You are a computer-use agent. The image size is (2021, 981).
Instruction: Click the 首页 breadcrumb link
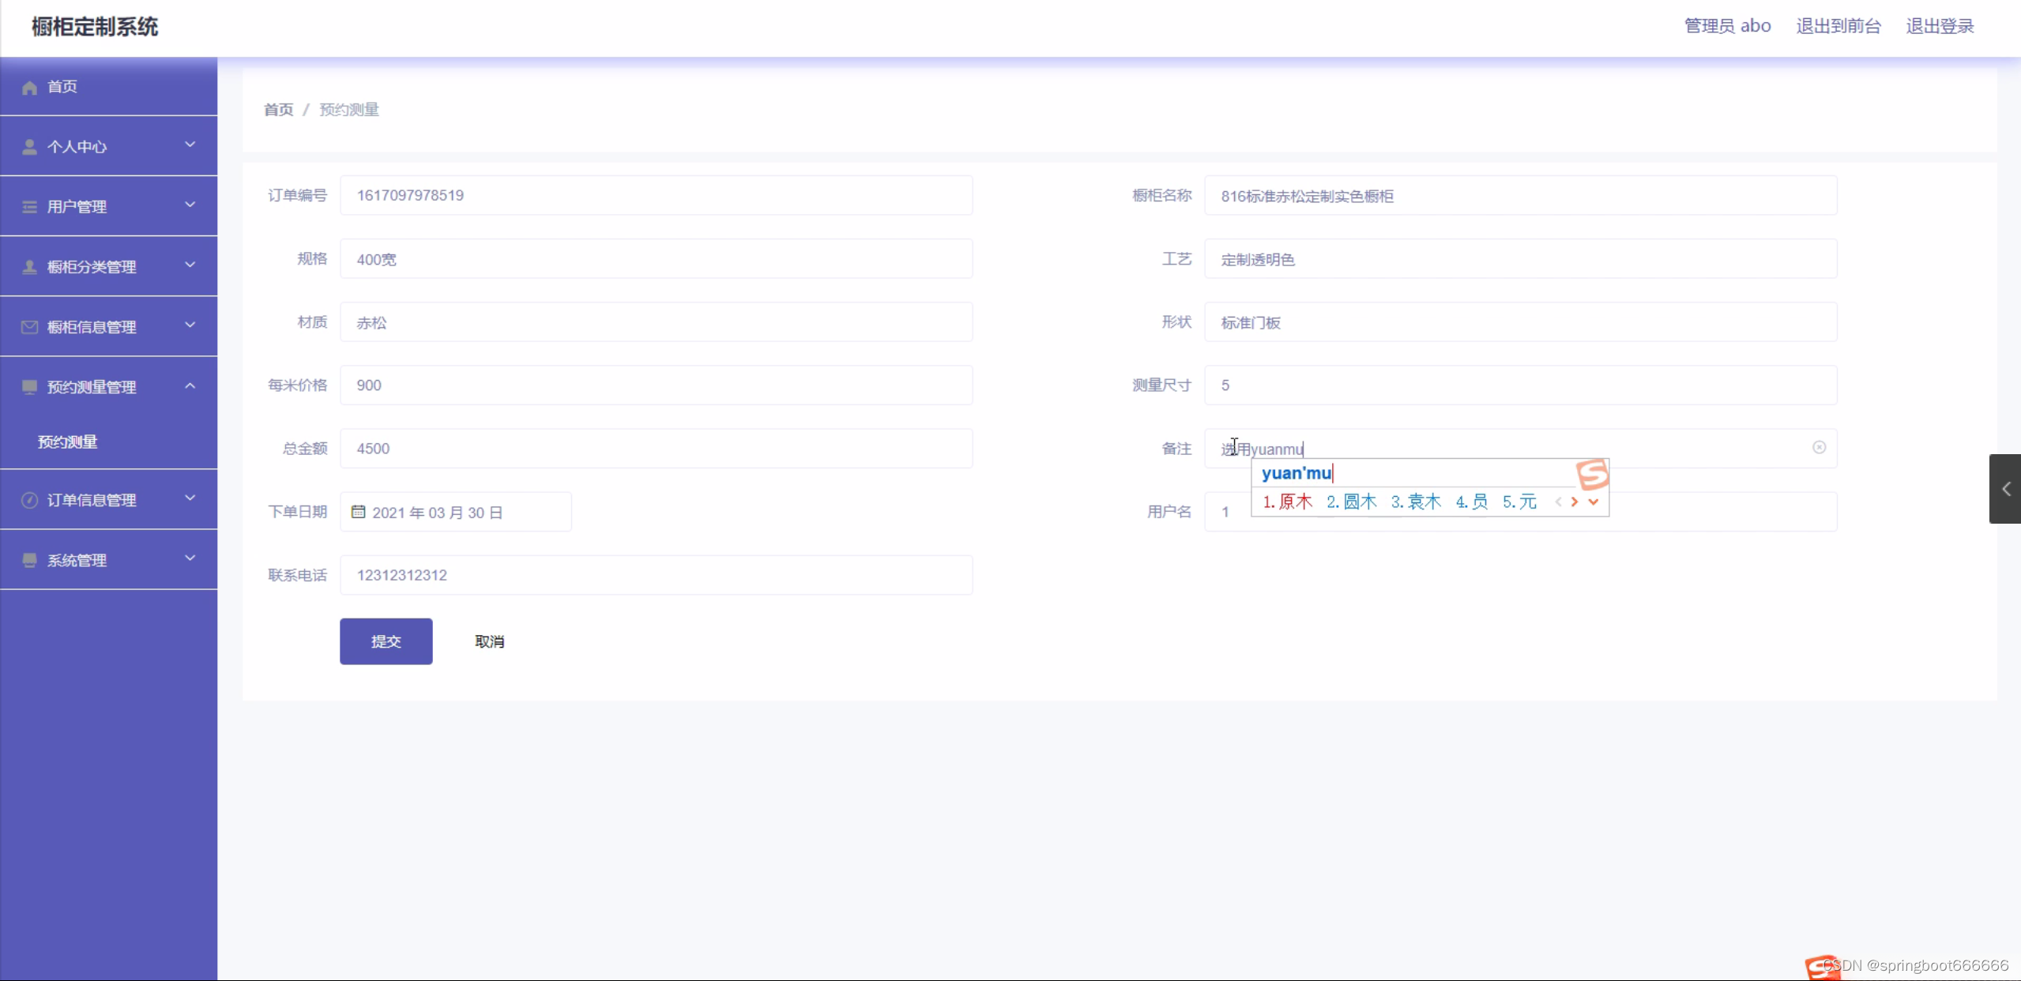[278, 110]
